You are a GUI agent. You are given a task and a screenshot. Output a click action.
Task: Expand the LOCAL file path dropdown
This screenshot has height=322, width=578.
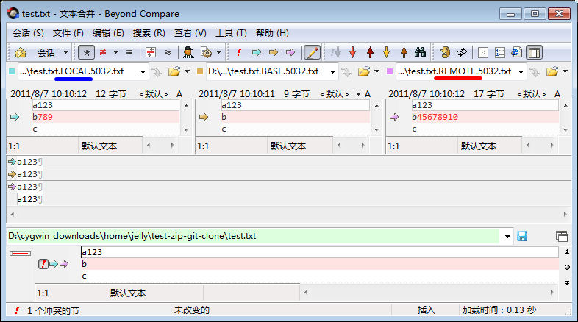141,71
